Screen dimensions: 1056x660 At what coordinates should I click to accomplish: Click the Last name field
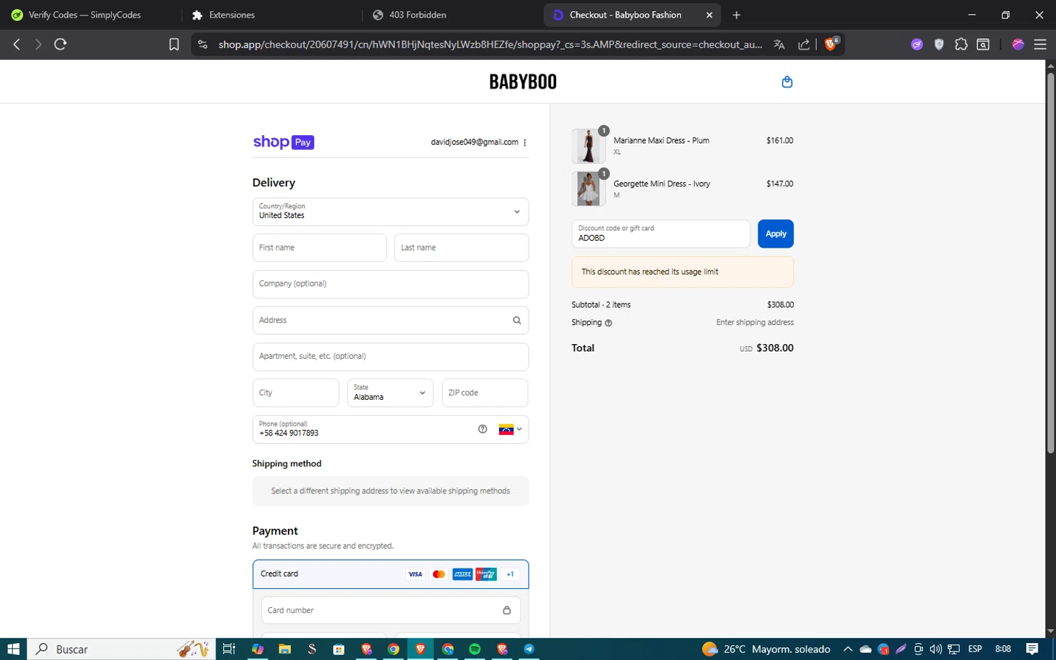click(x=461, y=248)
